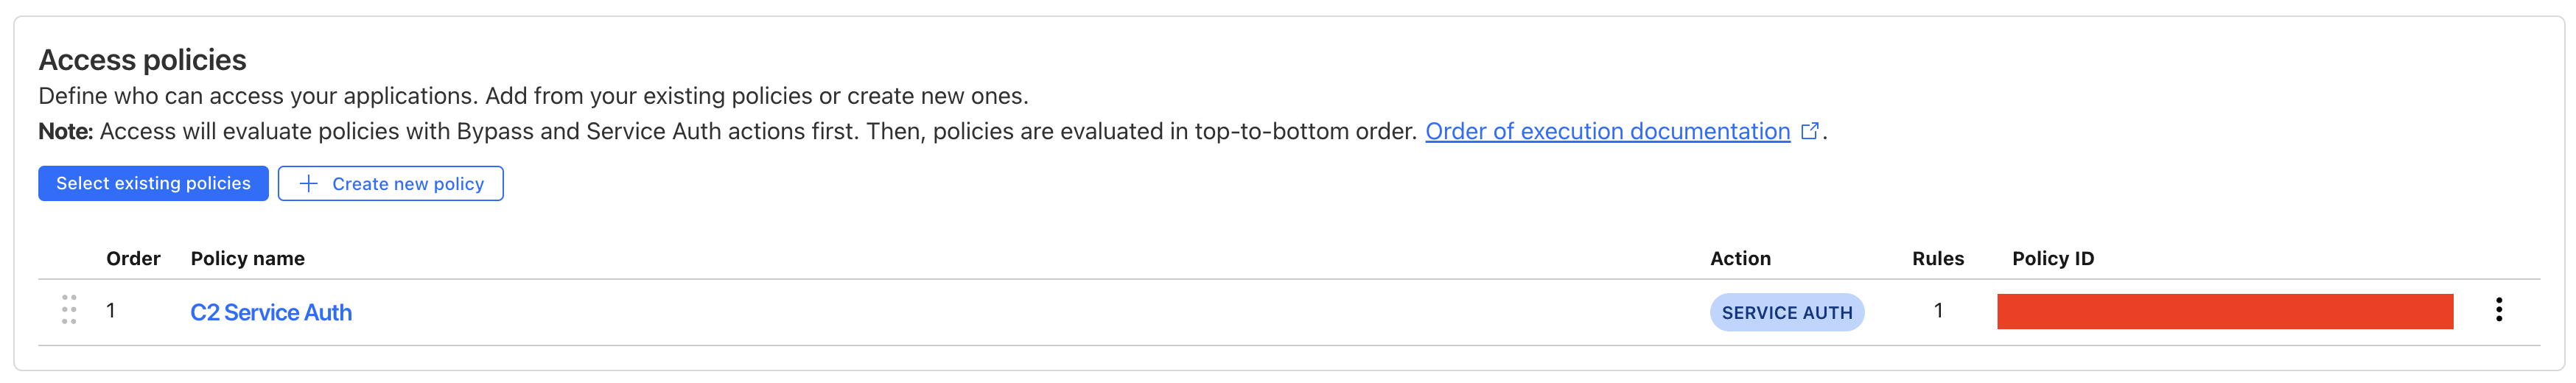Click the 'Define who can access' description text
The image size is (2576, 383).
533,96
